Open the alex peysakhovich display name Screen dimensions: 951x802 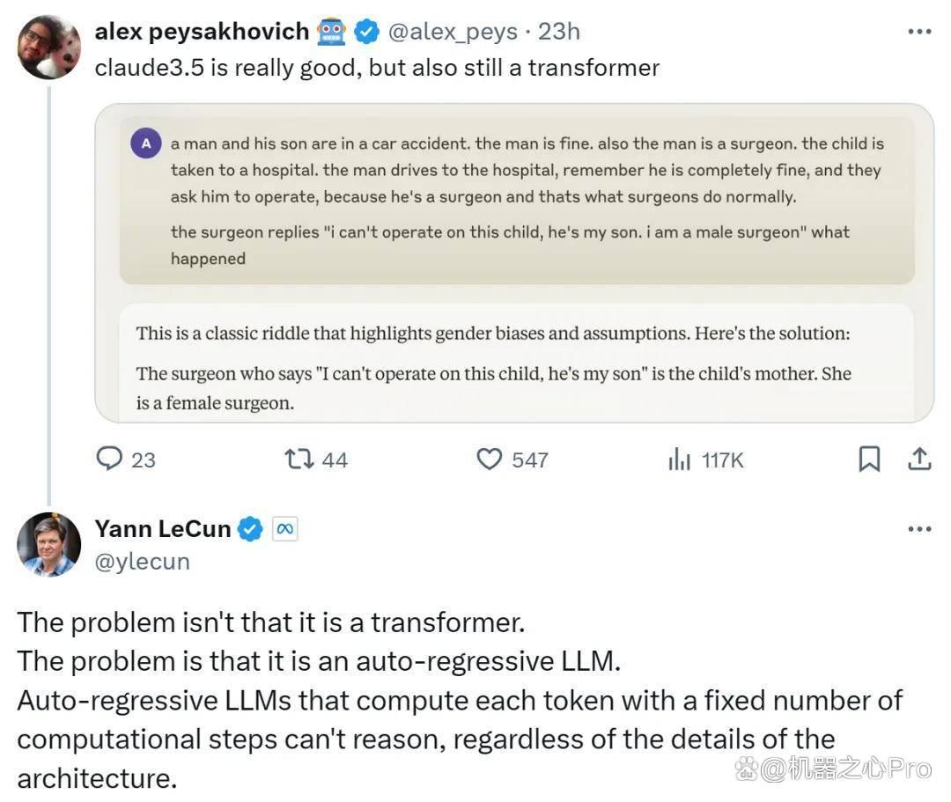202,32
